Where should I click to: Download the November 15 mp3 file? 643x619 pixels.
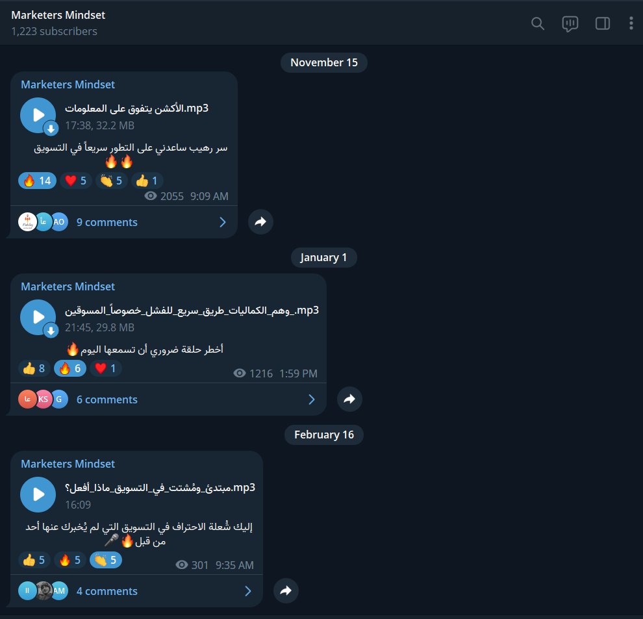tap(51, 129)
